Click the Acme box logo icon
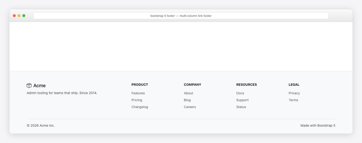The width and height of the screenshot is (362, 143). (x=29, y=85)
